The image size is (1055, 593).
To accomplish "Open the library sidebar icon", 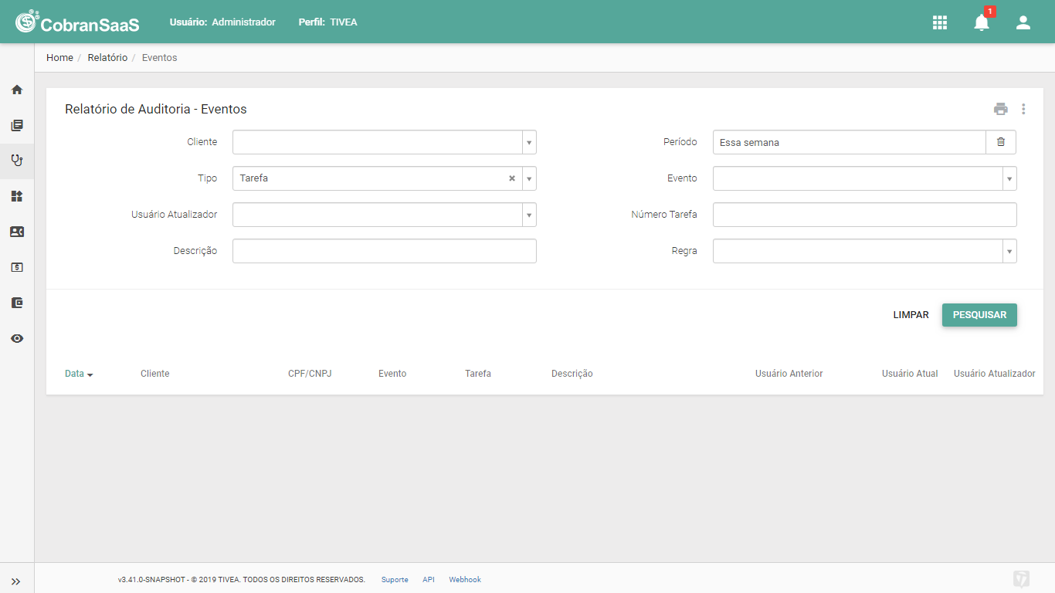I will point(17,125).
